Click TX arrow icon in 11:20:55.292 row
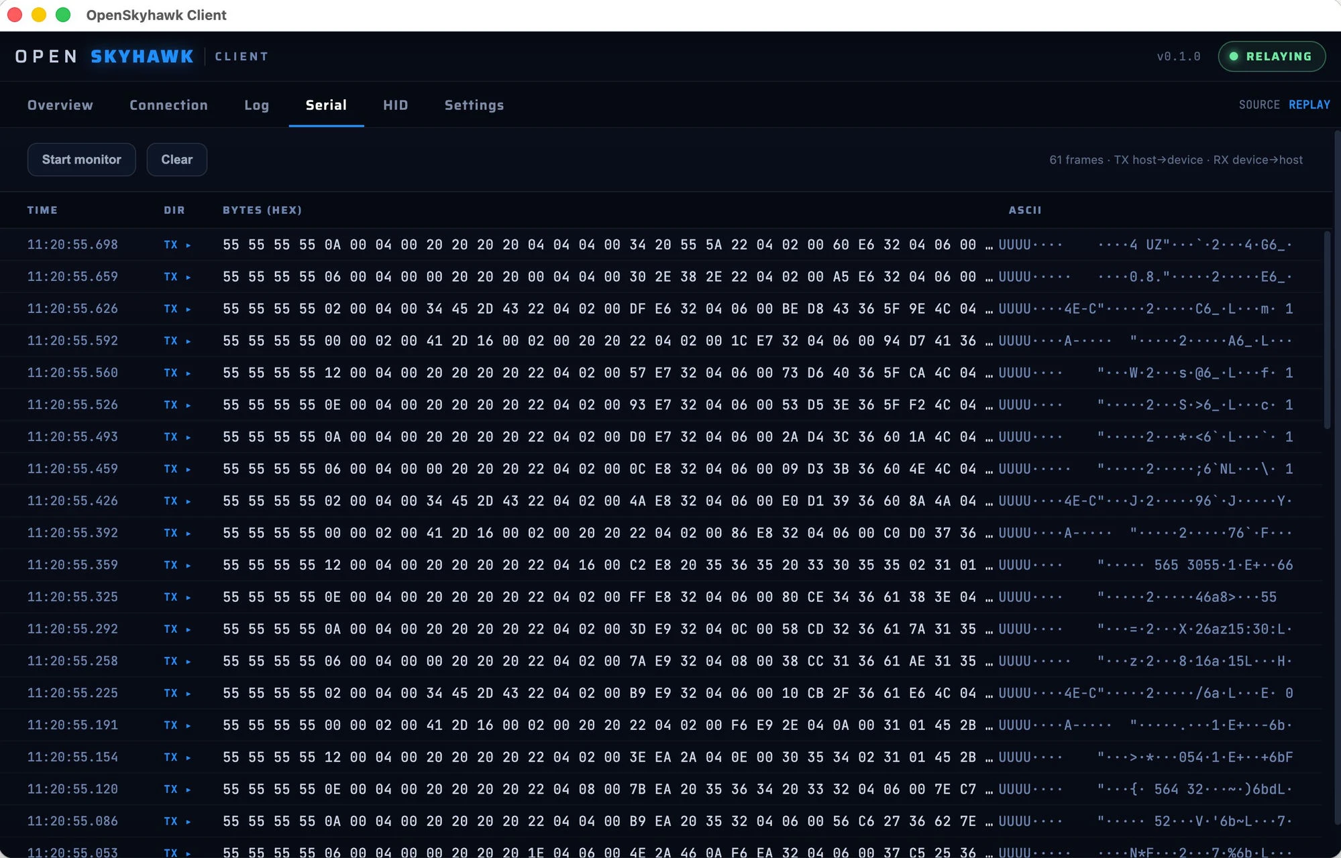The height and width of the screenshot is (858, 1341). click(189, 629)
